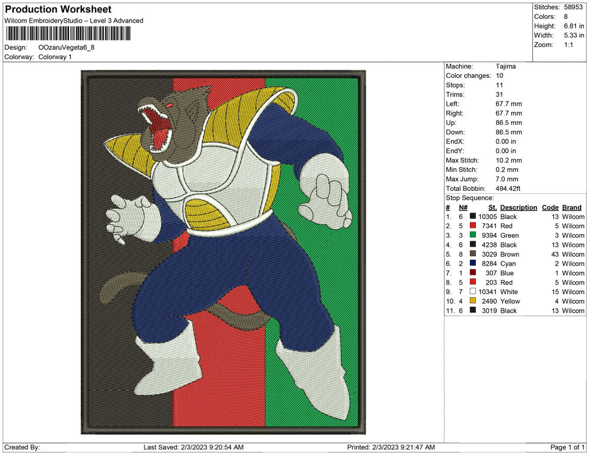Screen dimensions: 589x453
Task: Click the black swatch in stop row 1
Action: 473,216
